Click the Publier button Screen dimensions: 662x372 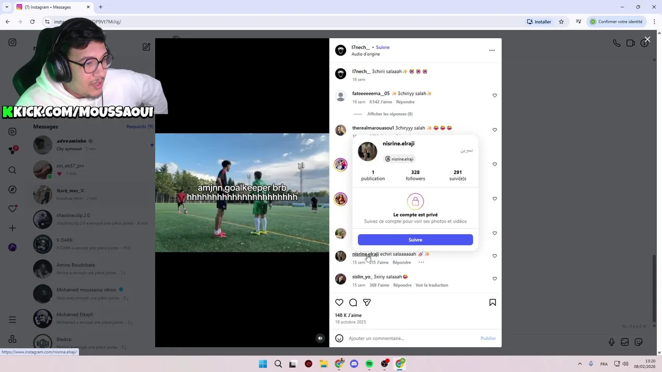488,338
